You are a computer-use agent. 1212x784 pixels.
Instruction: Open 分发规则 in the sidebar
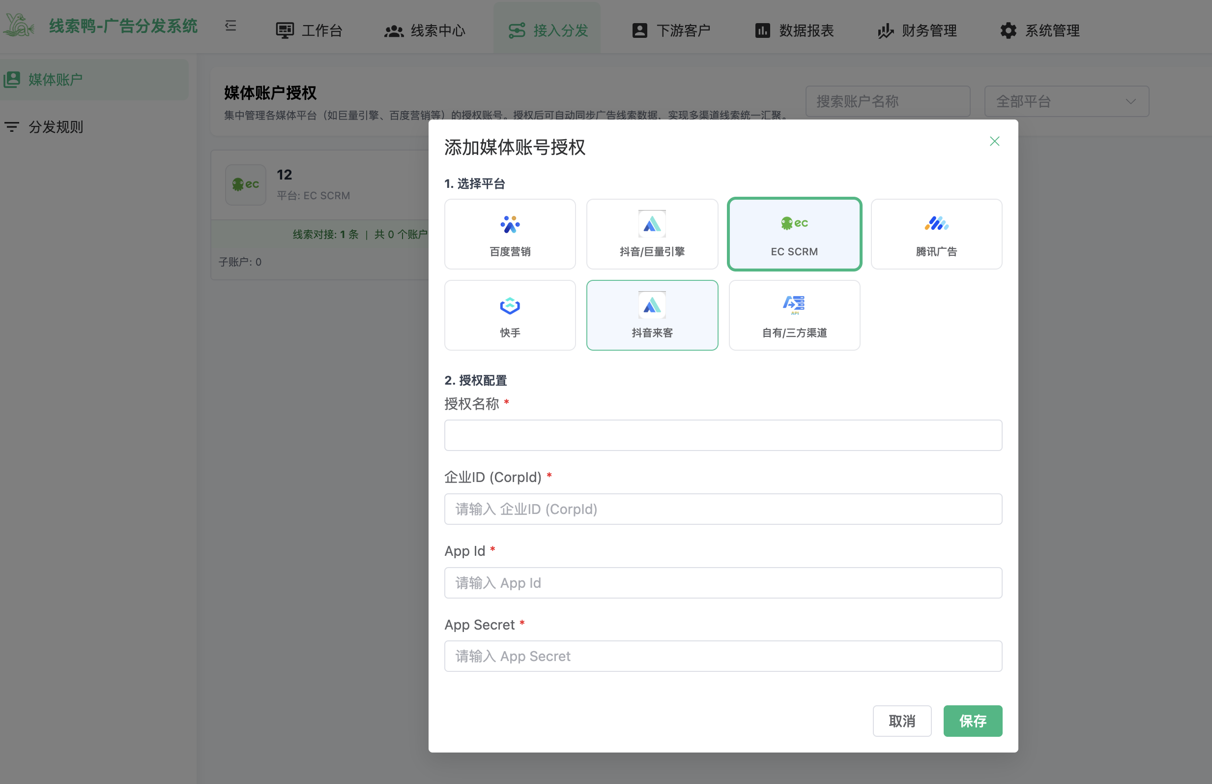point(56,127)
